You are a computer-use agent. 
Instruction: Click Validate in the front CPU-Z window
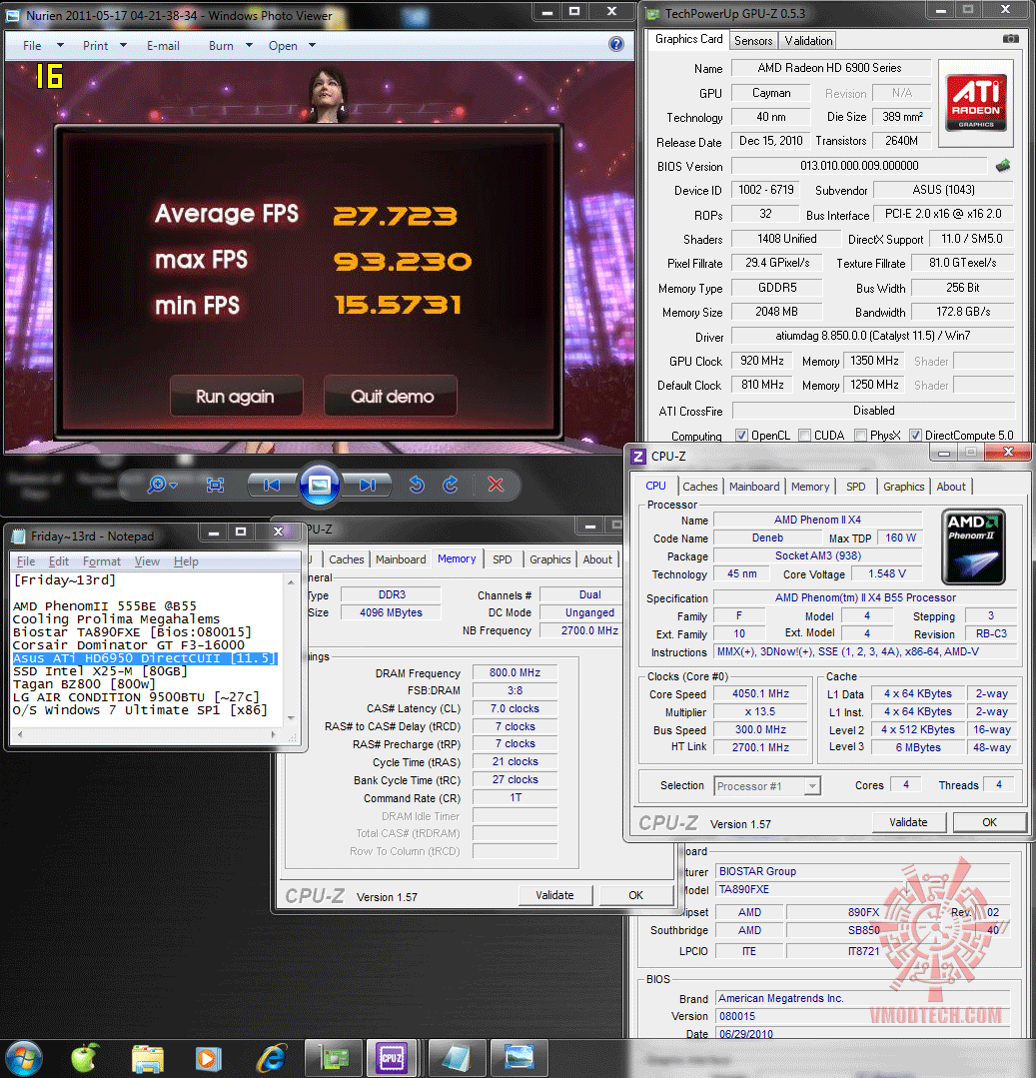908,822
